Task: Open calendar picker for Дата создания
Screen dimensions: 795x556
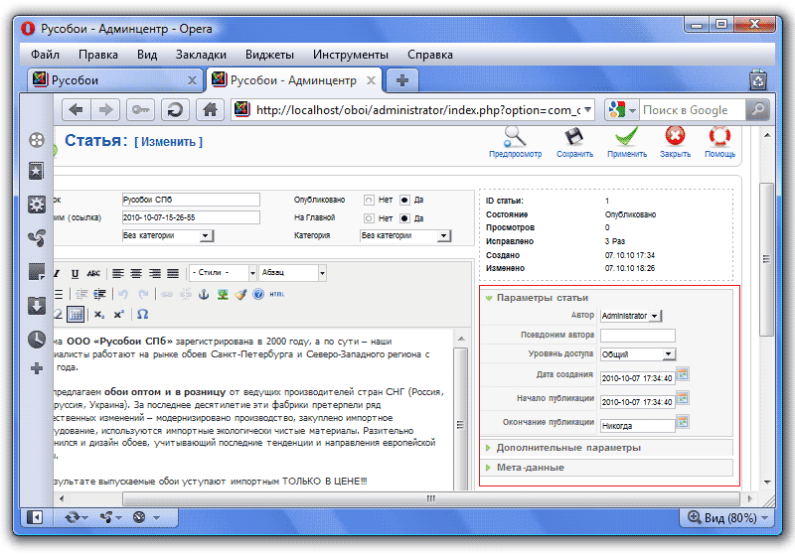Action: point(684,374)
